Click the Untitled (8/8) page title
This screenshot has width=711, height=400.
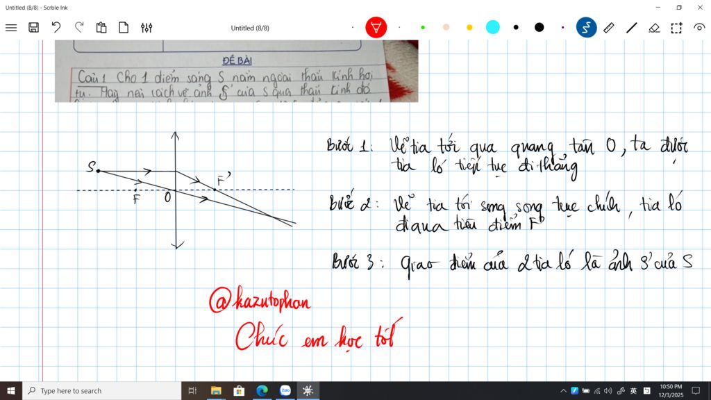coord(250,28)
